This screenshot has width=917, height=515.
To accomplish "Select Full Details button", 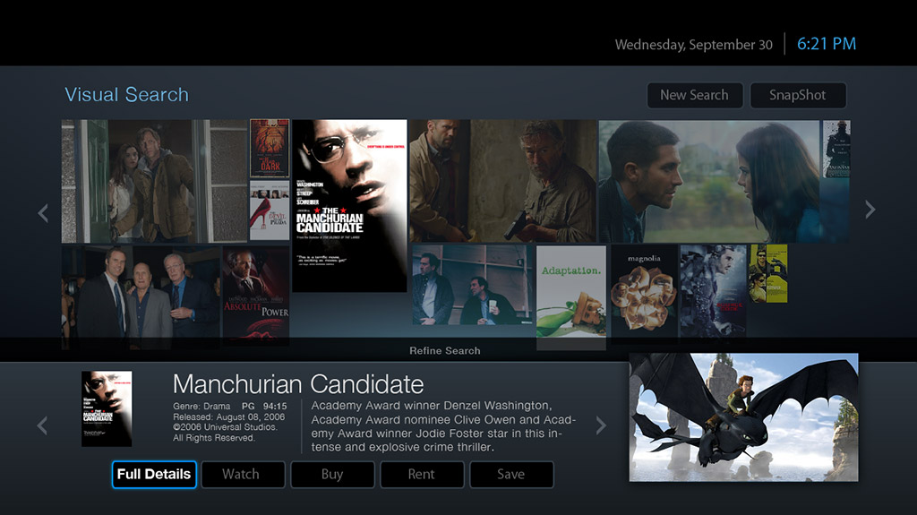I will tap(154, 474).
